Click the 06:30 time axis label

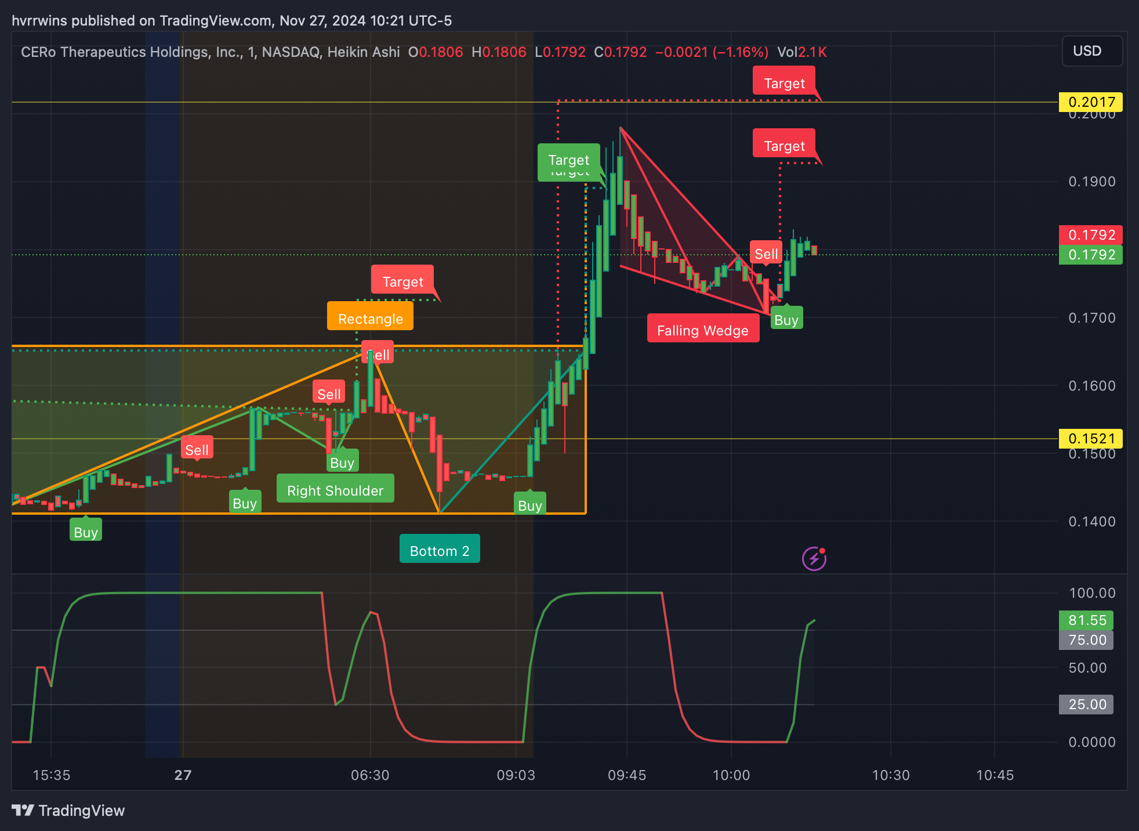(x=370, y=775)
